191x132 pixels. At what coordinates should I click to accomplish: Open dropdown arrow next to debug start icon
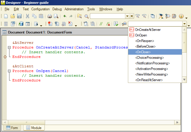tap(41, 26)
